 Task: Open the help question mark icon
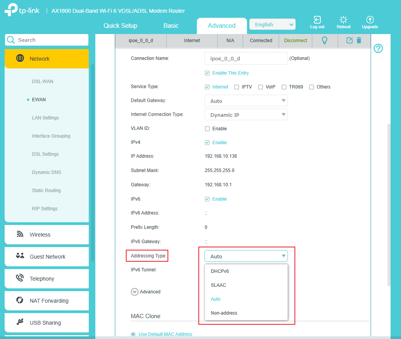(x=378, y=49)
